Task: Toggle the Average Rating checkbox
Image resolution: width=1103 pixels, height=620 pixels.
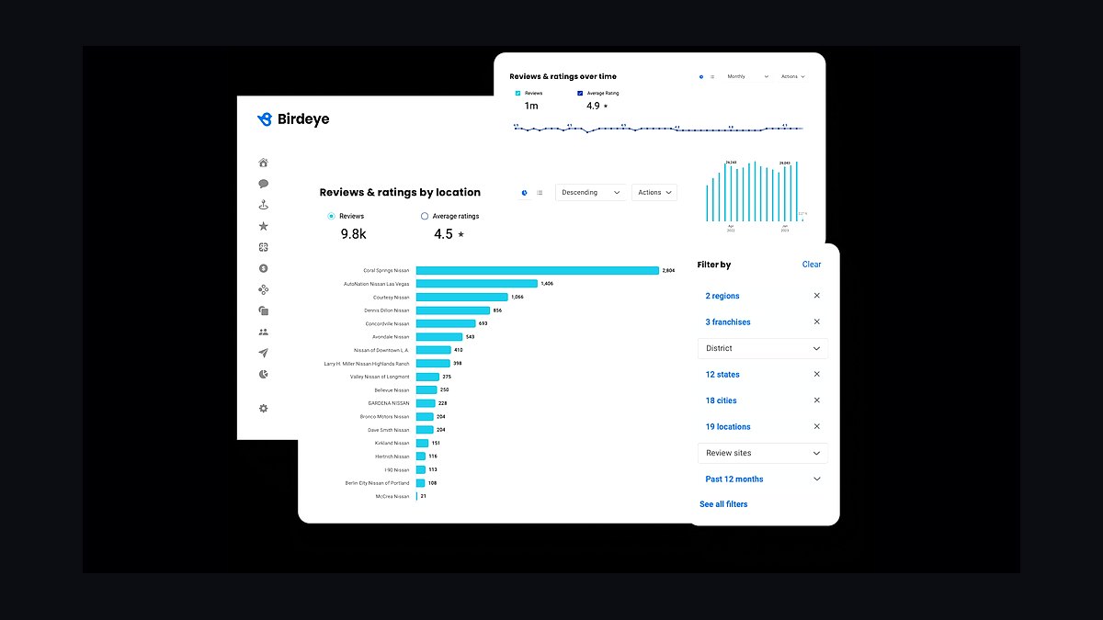Action: [x=580, y=93]
